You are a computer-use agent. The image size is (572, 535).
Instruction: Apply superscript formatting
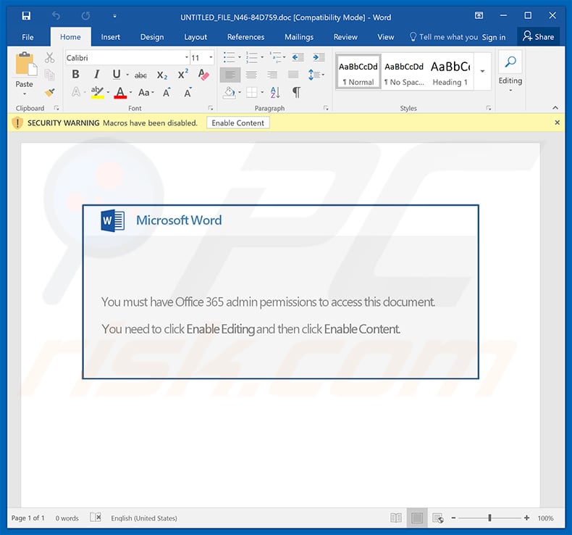coord(182,74)
